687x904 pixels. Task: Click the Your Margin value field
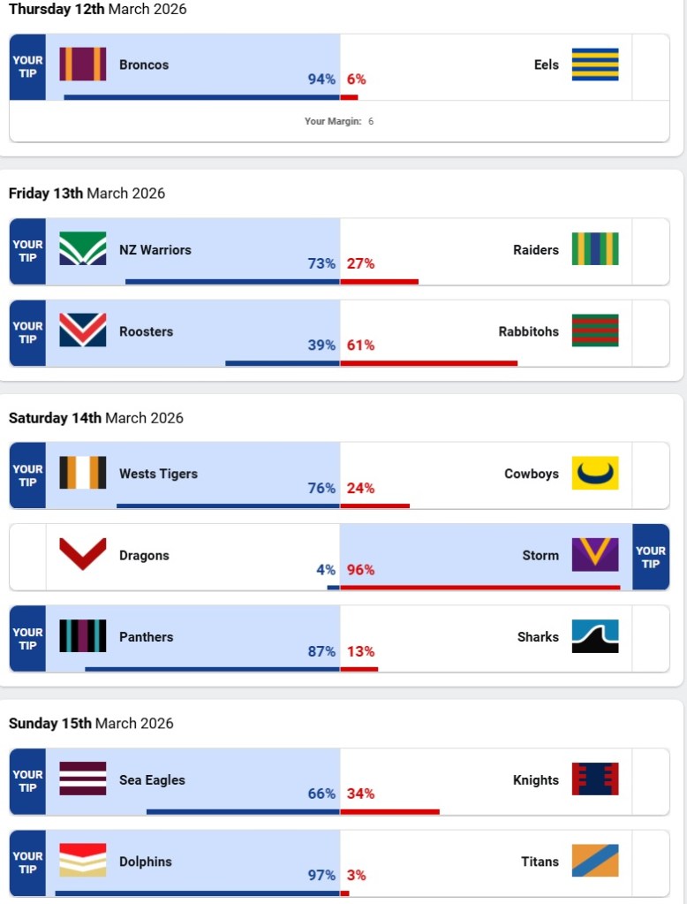click(x=371, y=121)
